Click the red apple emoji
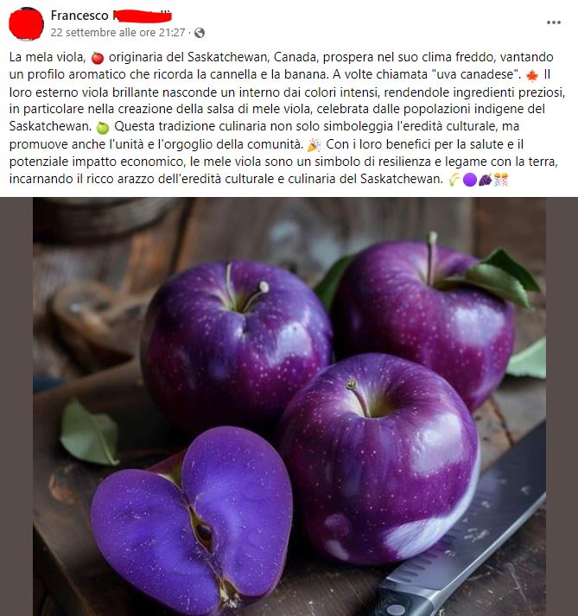The image size is (578, 616). click(x=98, y=58)
